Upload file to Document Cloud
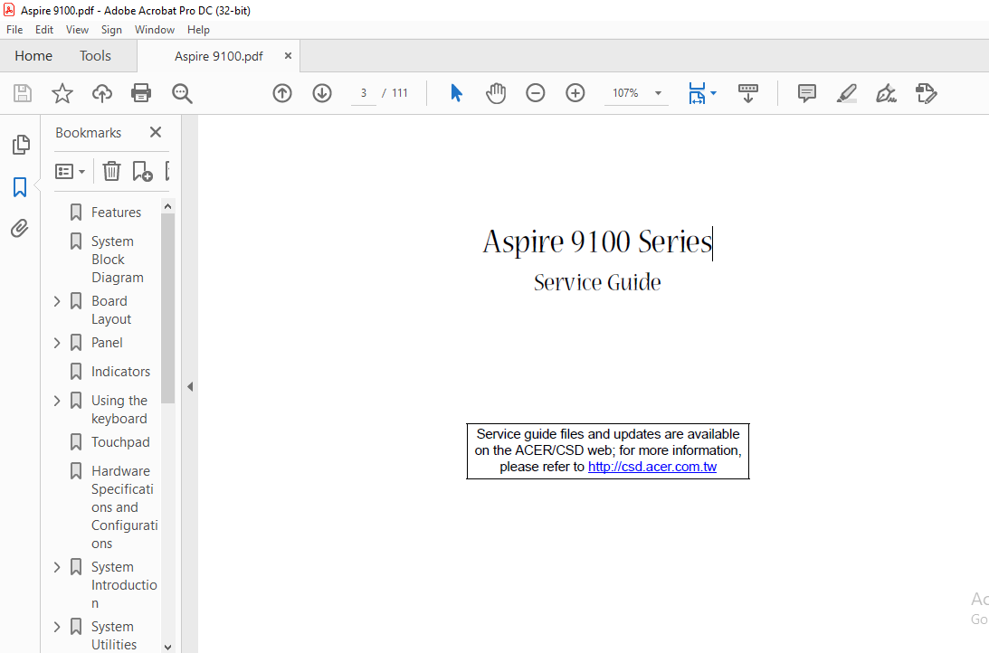This screenshot has height=653, width=989. pos(101,93)
